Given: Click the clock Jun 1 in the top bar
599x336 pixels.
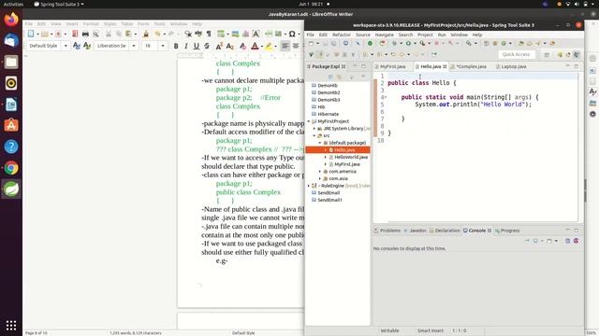Looking at the screenshot, I should [311, 4].
